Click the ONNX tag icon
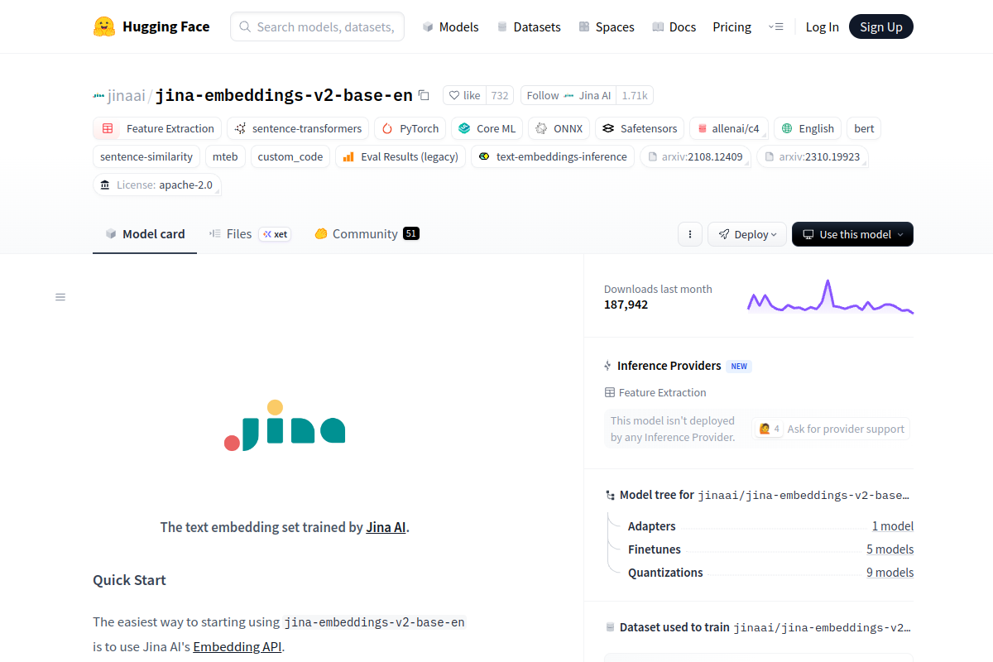This screenshot has height=662, width=993. [x=540, y=128]
